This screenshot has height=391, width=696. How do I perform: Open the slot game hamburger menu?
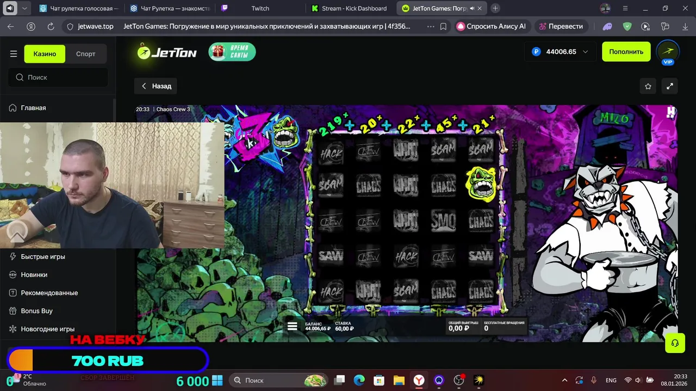pos(293,326)
